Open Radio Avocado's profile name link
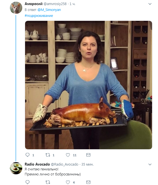This screenshot has height=185, width=158. (37, 164)
